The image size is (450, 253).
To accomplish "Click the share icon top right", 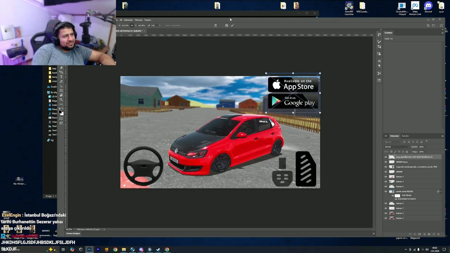I will (441, 25).
